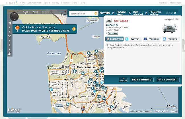Click the phone number 415 671 5200
Screen dimensions: 185x119
click(112, 30)
